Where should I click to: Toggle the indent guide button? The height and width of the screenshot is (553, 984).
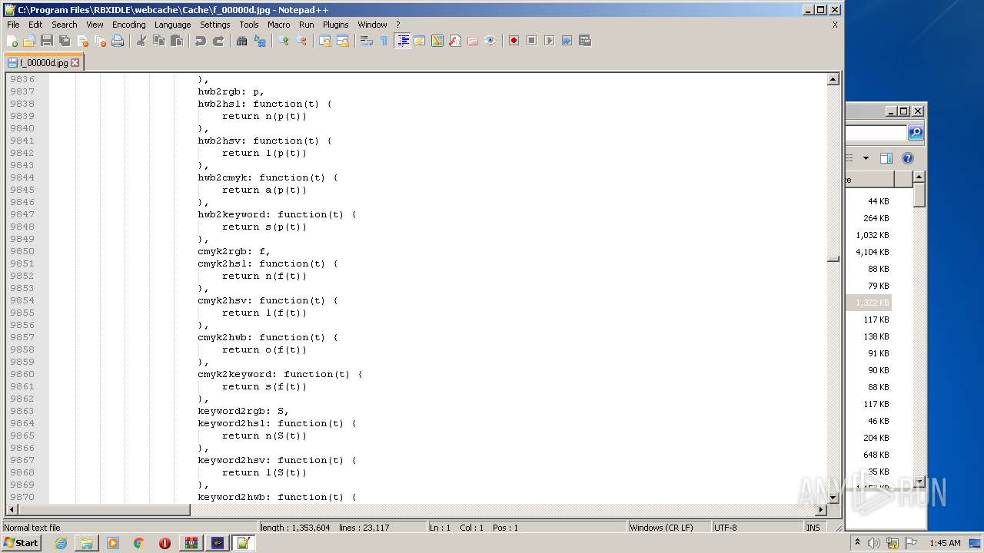click(x=402, y=41)
